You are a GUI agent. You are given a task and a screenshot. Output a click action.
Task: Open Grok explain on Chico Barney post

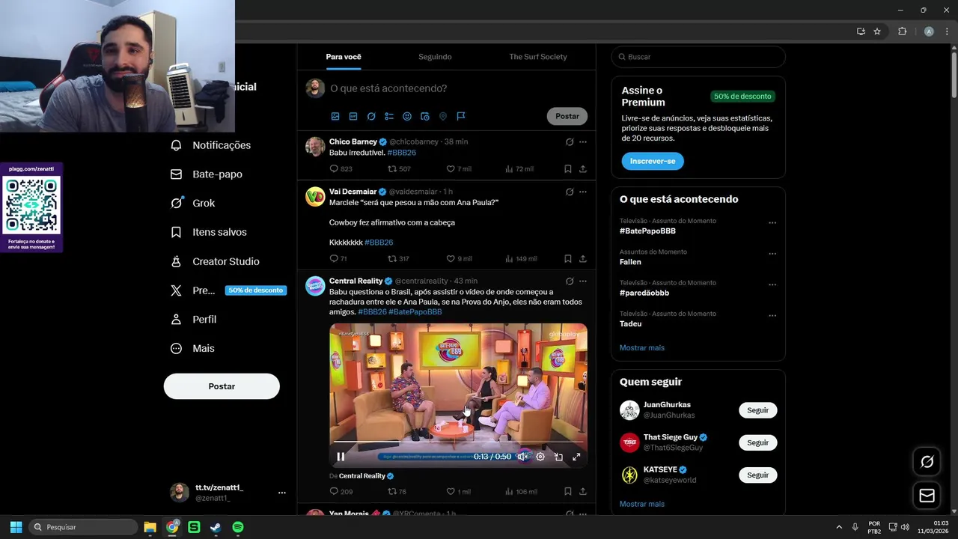click(x=570, y=141)
